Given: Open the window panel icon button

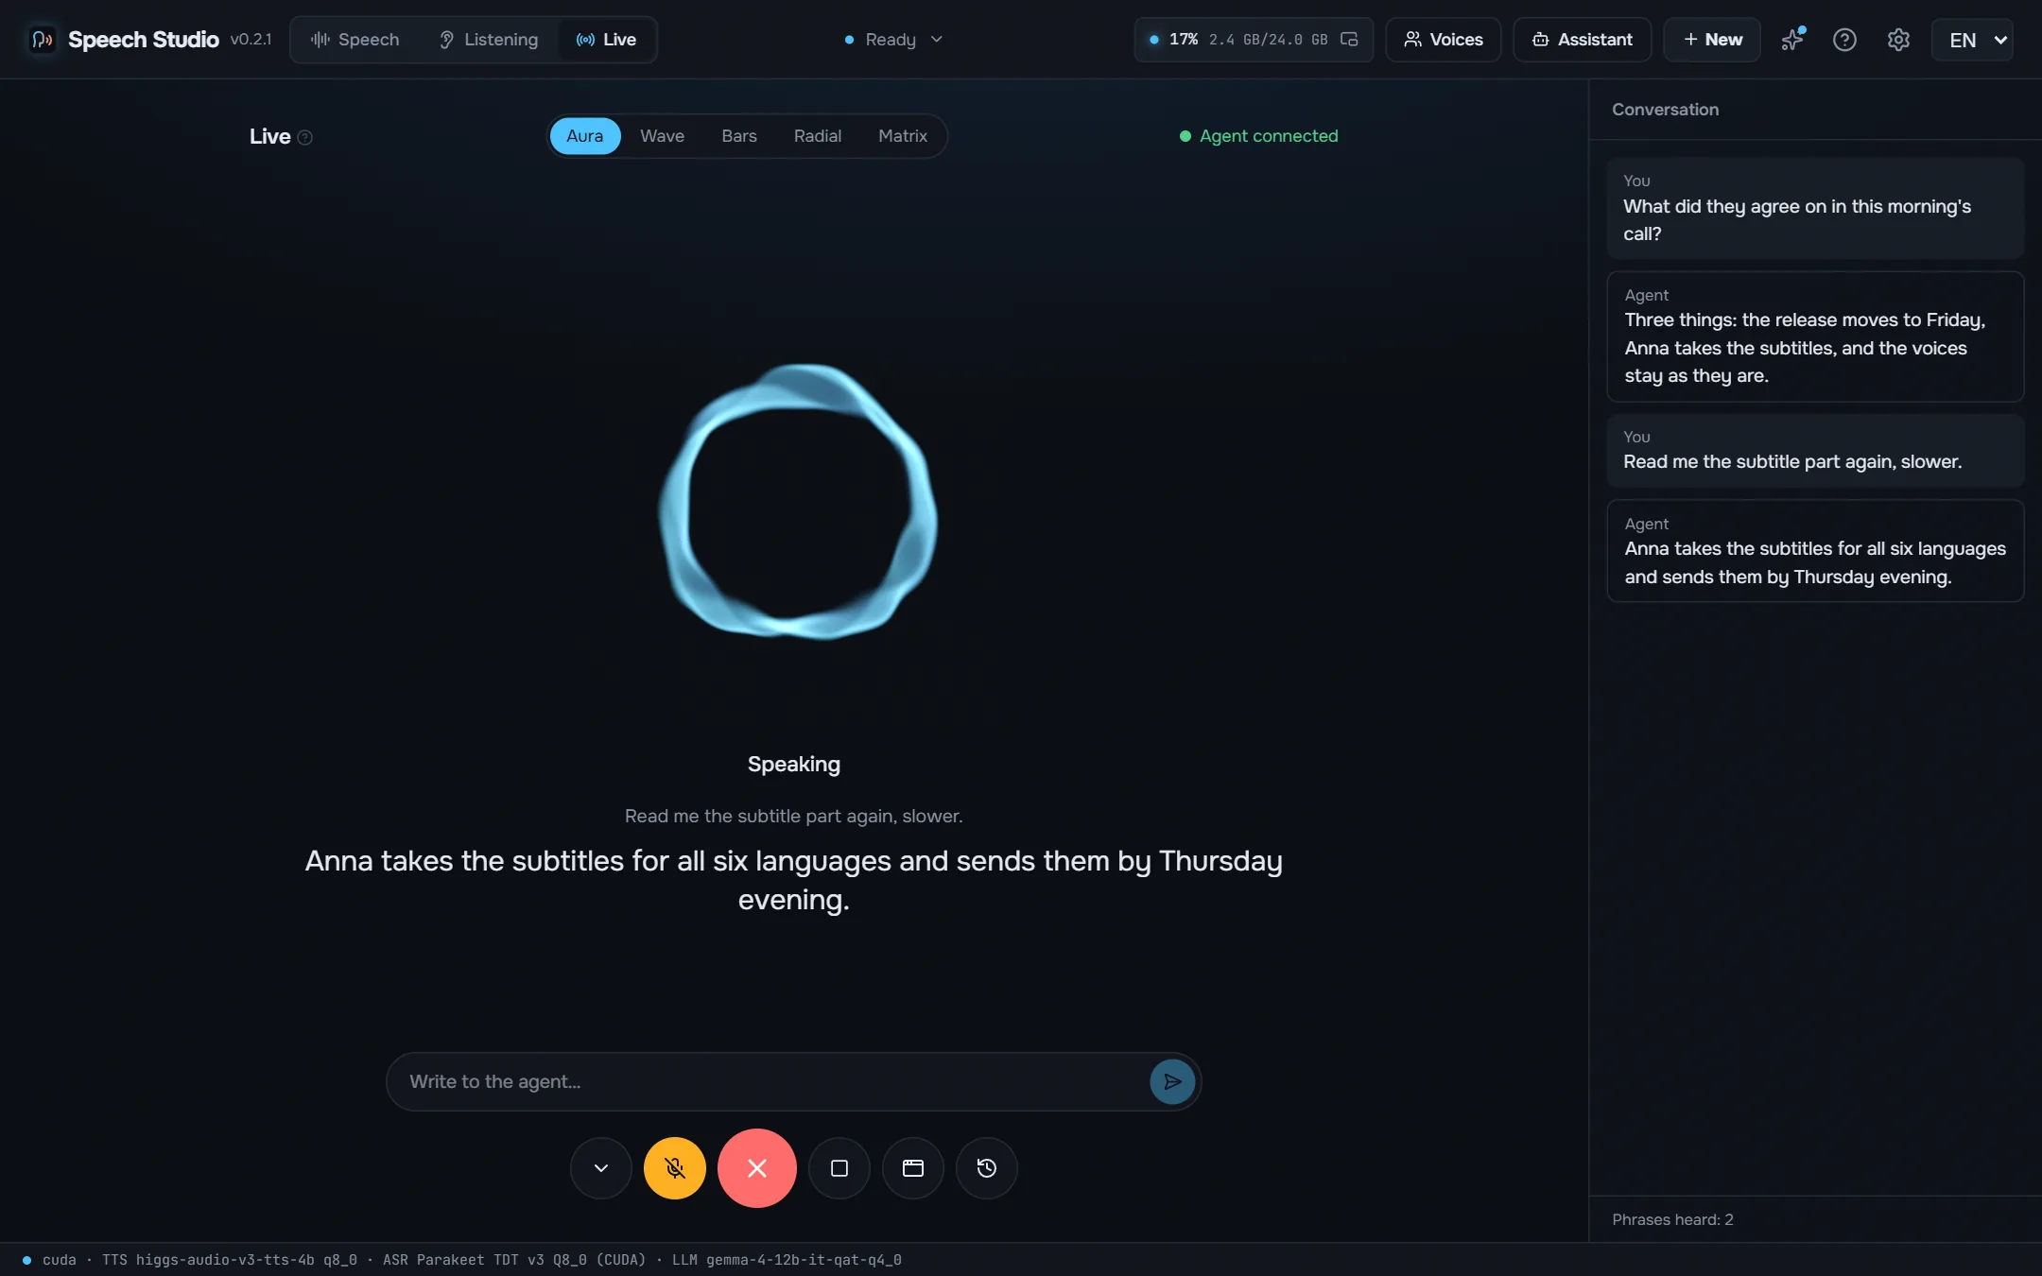Looking at the screenshot, I should pyautogui.click(x=912, y=1168).
